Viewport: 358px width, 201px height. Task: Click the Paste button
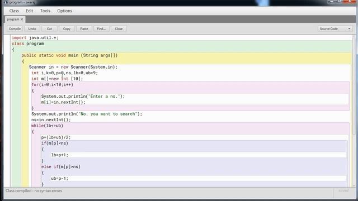(x=84, y=28)
